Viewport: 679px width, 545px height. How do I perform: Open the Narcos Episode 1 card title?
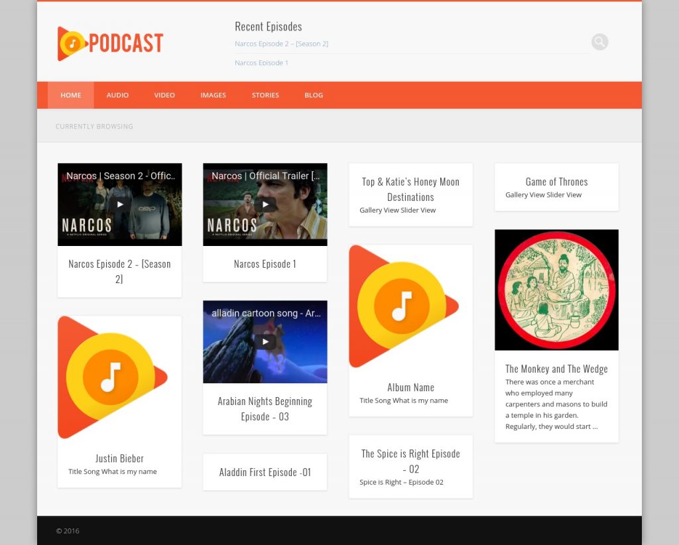pyautogui.click(x=265, y=264)
